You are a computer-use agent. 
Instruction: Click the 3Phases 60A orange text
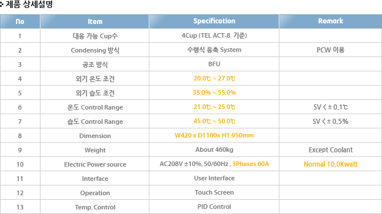[250, 164]
